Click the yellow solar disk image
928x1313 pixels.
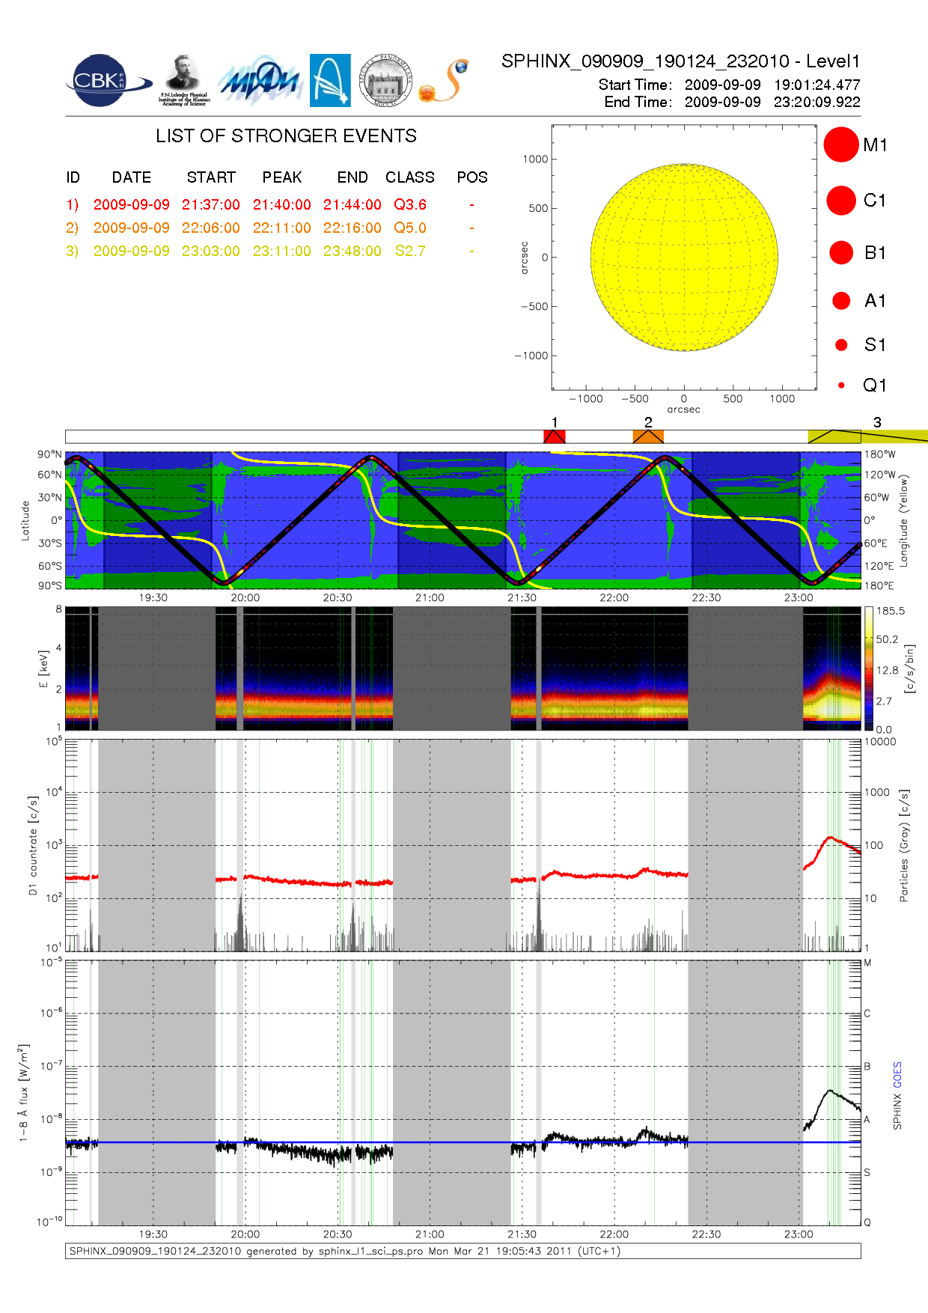point(684,257)
